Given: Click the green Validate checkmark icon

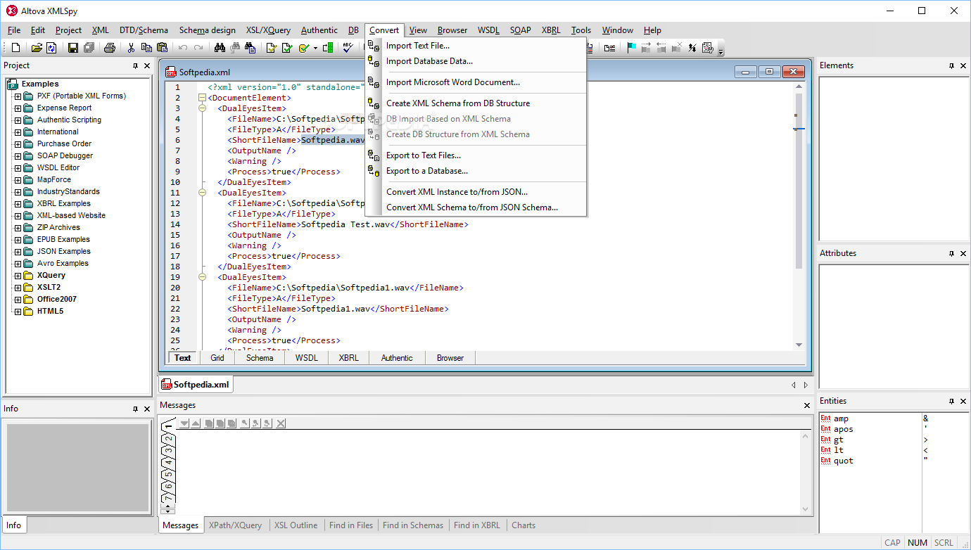Looking at the screenshot, I should [x=287, y=48].
